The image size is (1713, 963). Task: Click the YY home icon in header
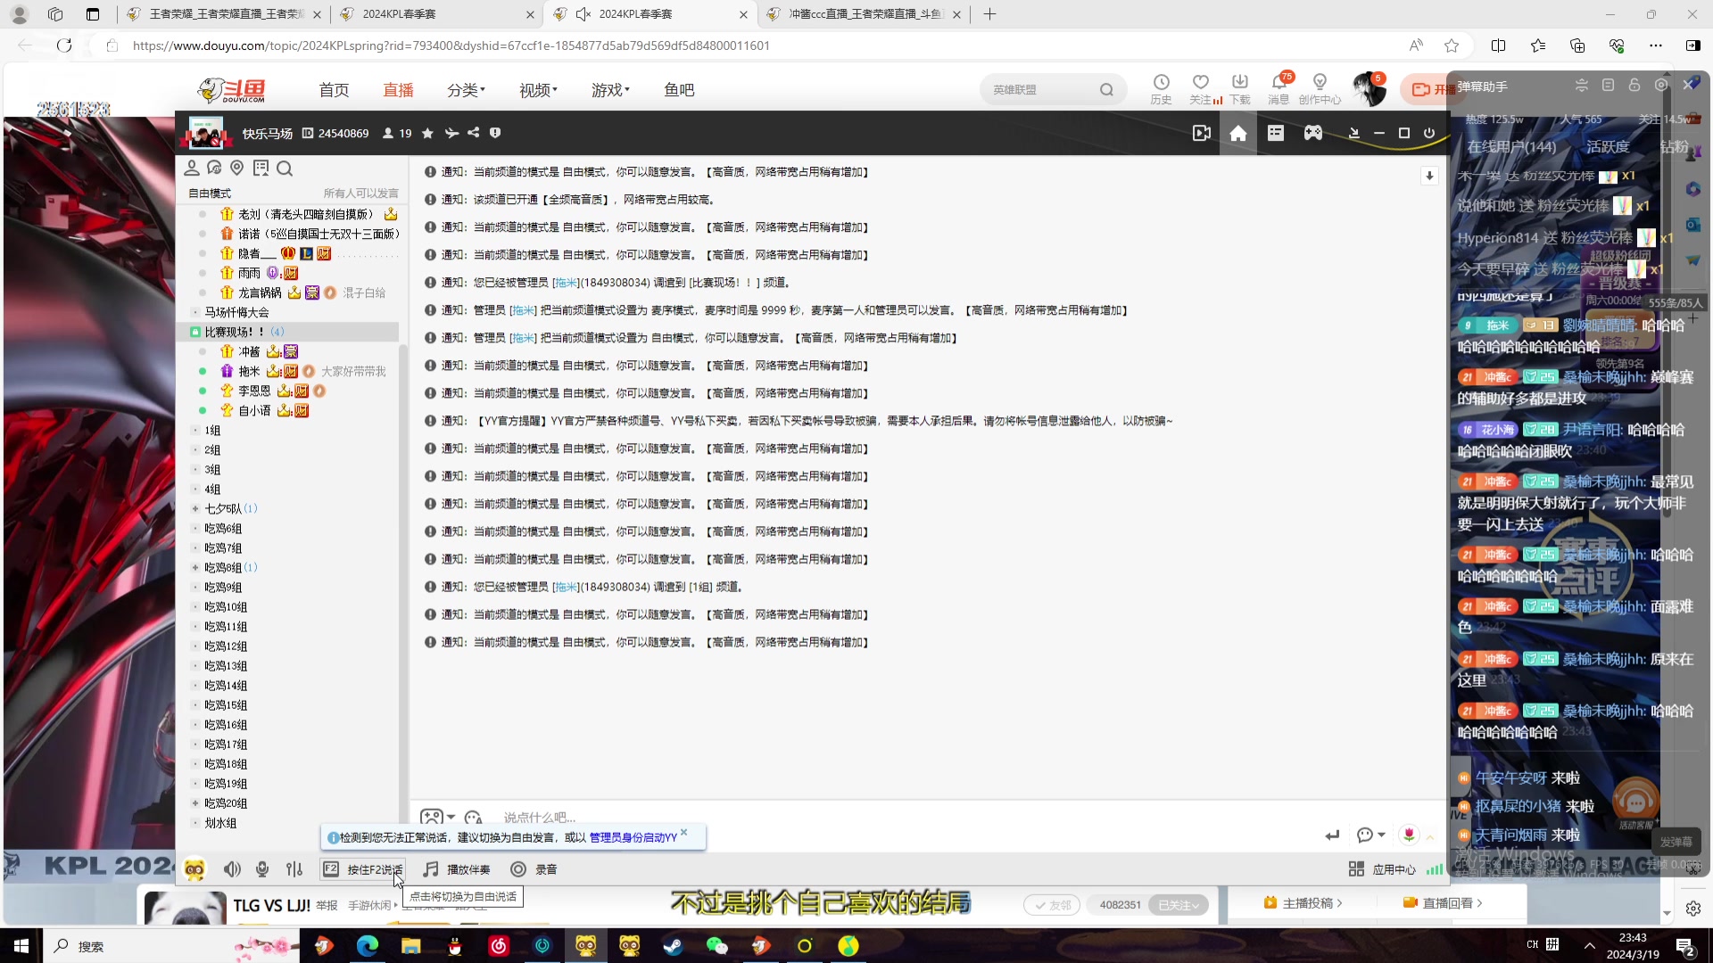click(x=1237, y=134)
